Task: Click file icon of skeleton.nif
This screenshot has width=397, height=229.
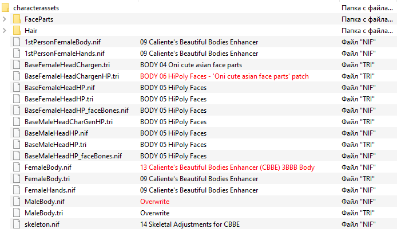Action: (x=17, y=224)
